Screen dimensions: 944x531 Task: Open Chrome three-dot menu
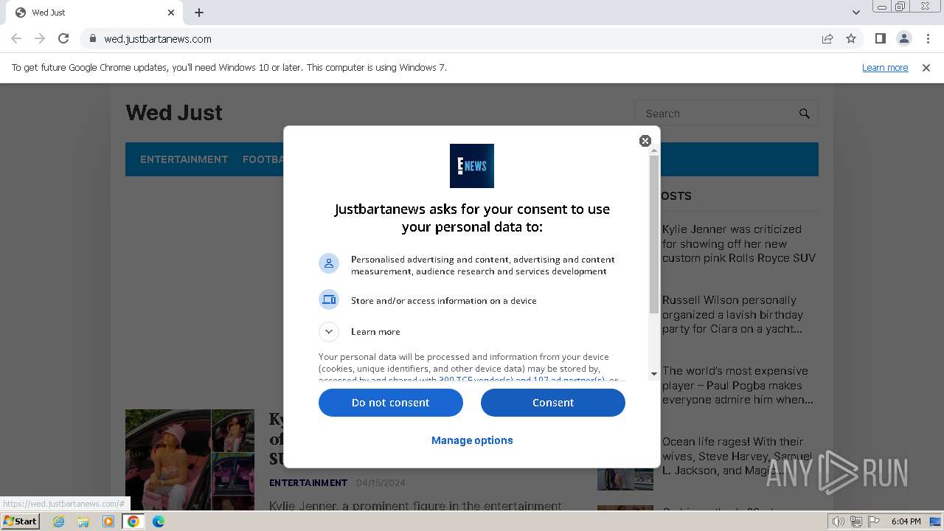928,38
